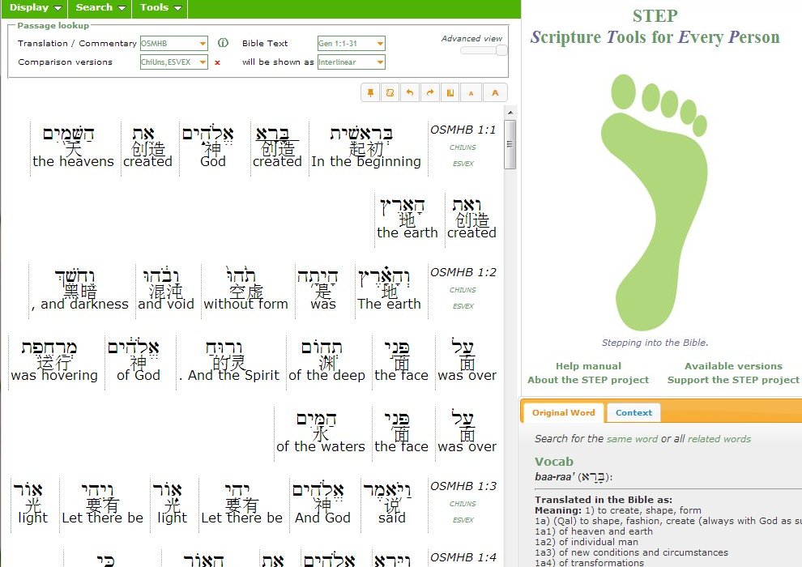
Task: Click the 'same word' search link
Action: coord(632,439)
